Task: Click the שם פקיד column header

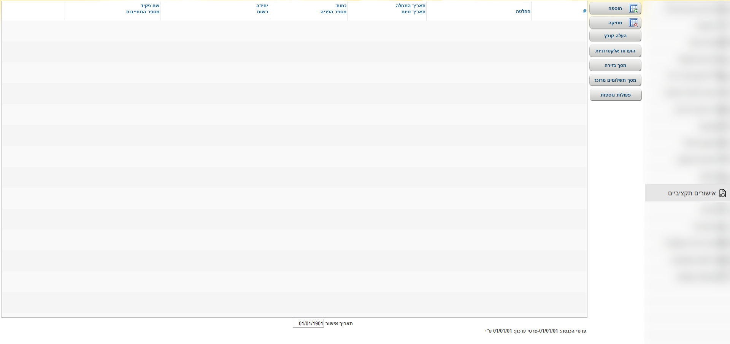Action: pyautogui.click(x=150, y=6)
